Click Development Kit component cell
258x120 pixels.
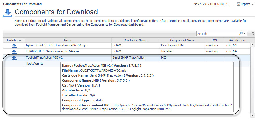(x=182, y=45)
